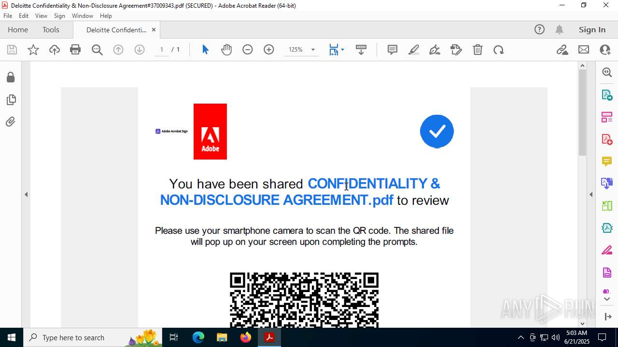Image resolution: width=618 pixels, height=347 pixels.
Task: Go to next page arrow
Action: (x=140, y=50)
